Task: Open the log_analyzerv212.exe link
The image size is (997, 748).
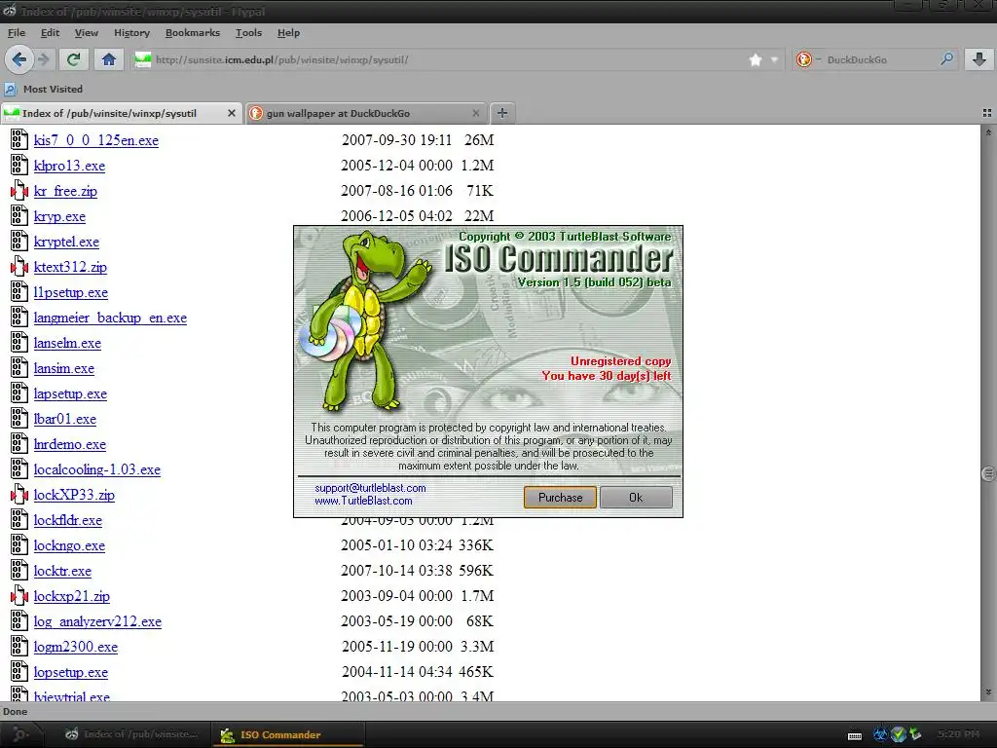Action: point(97,621)
